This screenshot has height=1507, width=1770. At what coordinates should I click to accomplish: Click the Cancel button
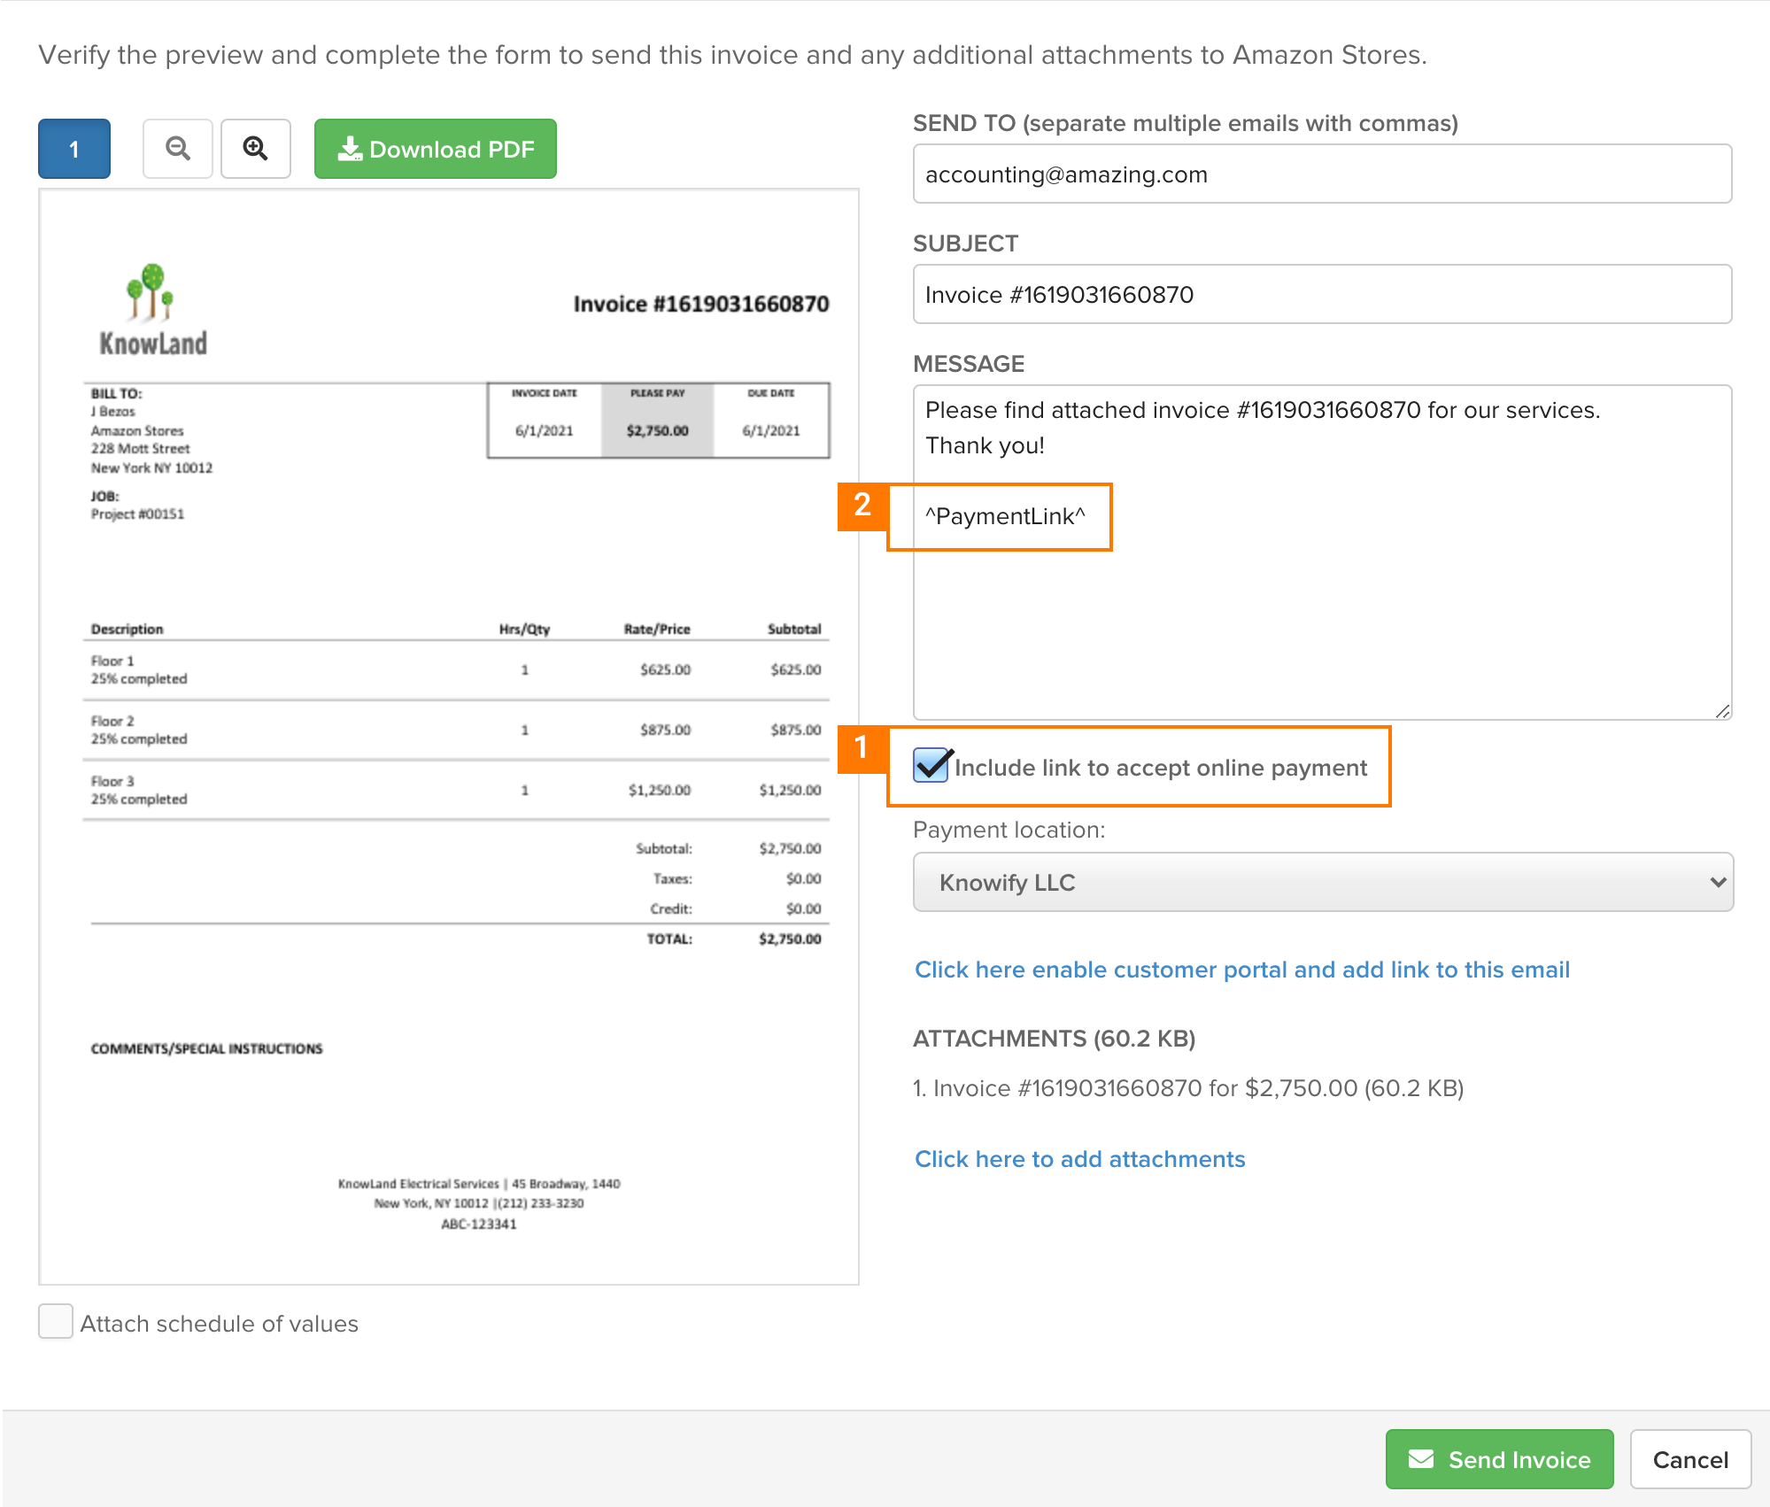[1689, 1458]
